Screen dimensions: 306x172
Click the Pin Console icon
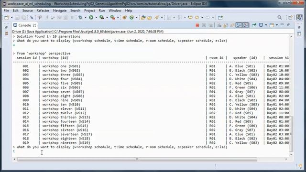tap(254, 25)
